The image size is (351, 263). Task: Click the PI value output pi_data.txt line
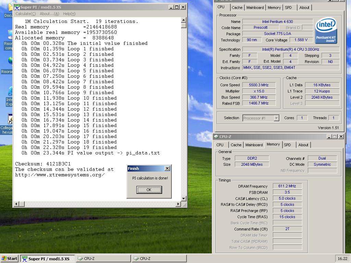90,153
